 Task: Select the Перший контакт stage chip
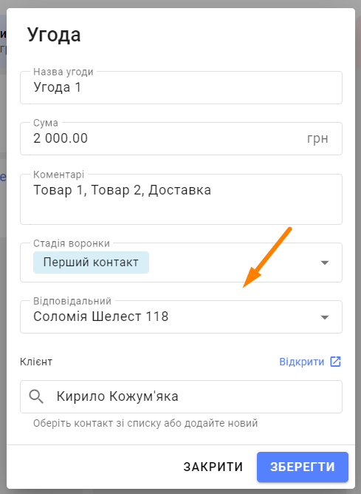click(x=91, y=262)
